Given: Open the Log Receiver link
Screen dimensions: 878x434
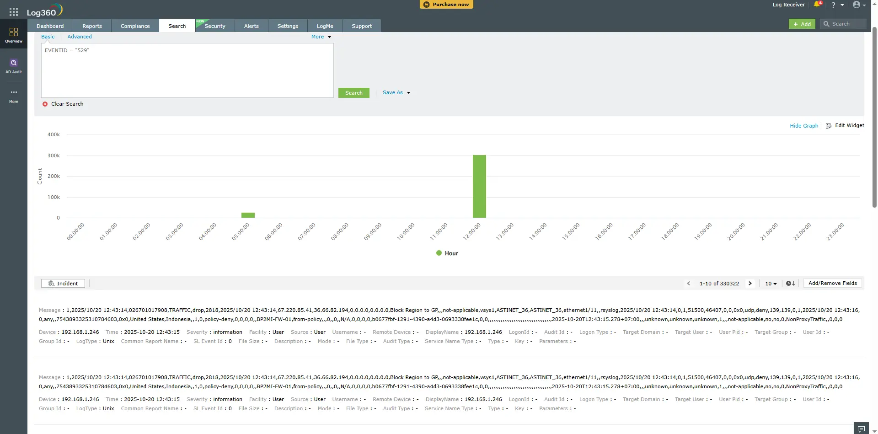Looking at the screenshot, I should click(x=789, y=5).
